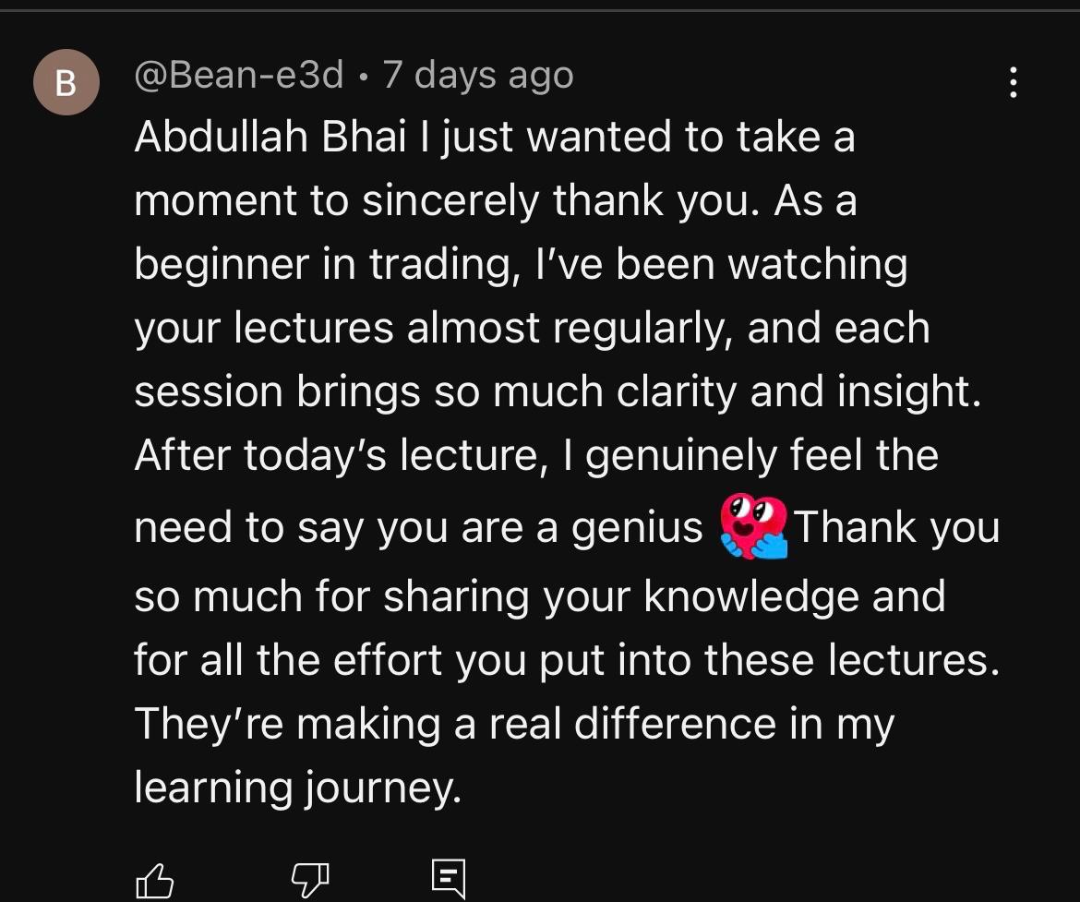Dislike the comment with thumbs down

[309, 879]
